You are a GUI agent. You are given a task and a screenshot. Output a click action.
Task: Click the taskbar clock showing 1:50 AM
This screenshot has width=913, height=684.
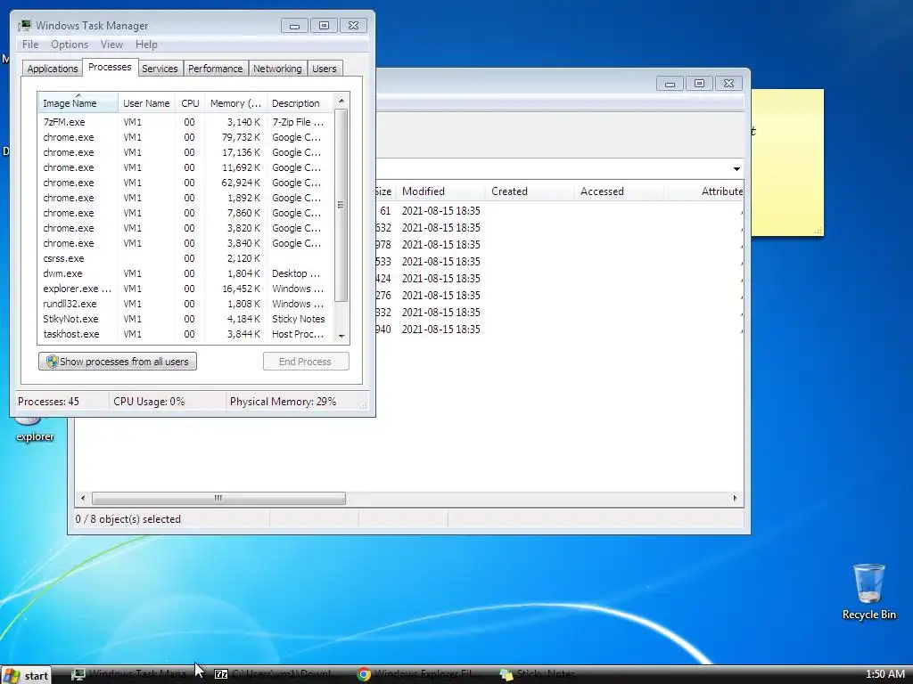click(884, 674)
